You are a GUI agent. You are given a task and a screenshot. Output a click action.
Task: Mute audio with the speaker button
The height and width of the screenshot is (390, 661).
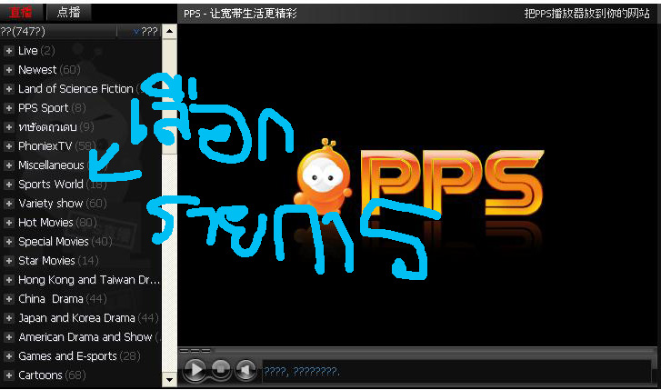point(245,370)
